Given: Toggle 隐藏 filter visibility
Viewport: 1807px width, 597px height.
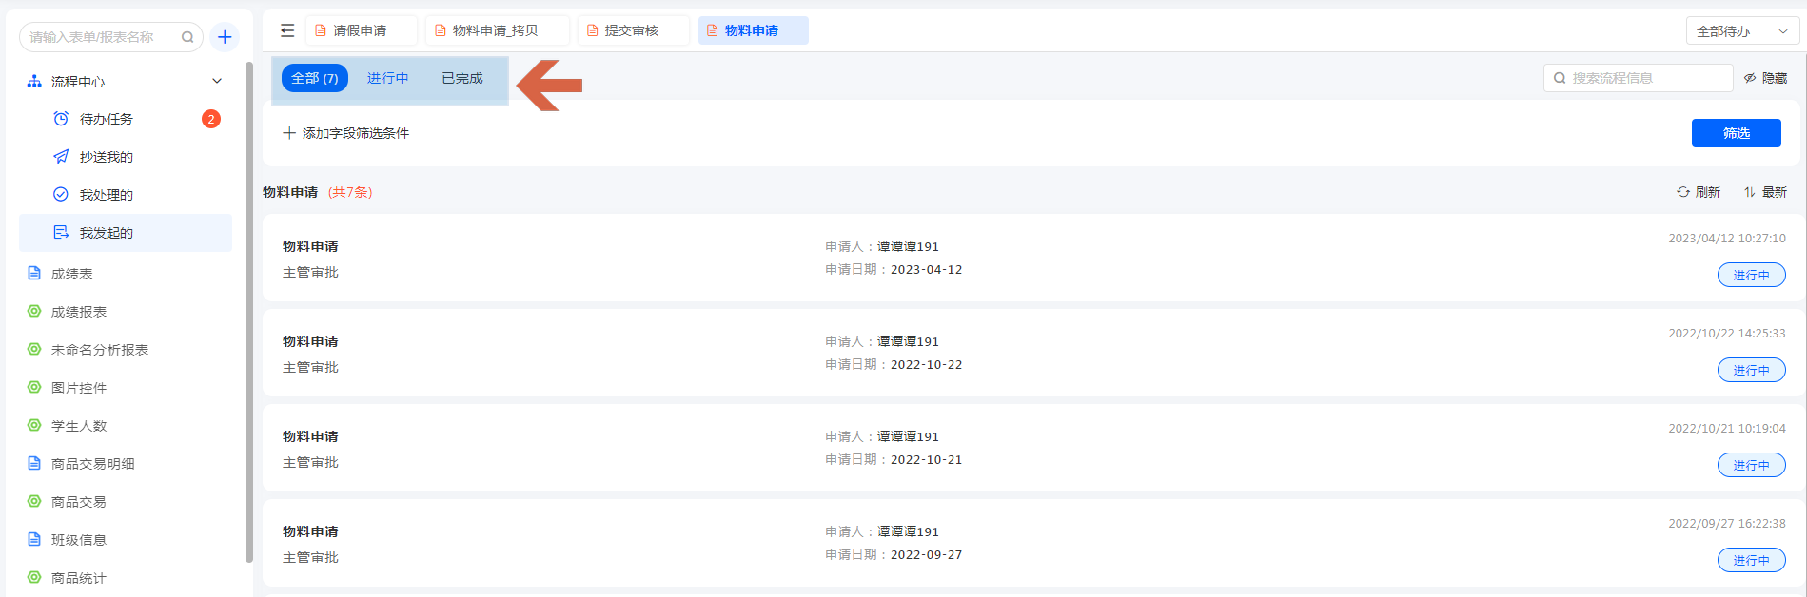Looking at the screenshot, I should tap(1765, 78).
